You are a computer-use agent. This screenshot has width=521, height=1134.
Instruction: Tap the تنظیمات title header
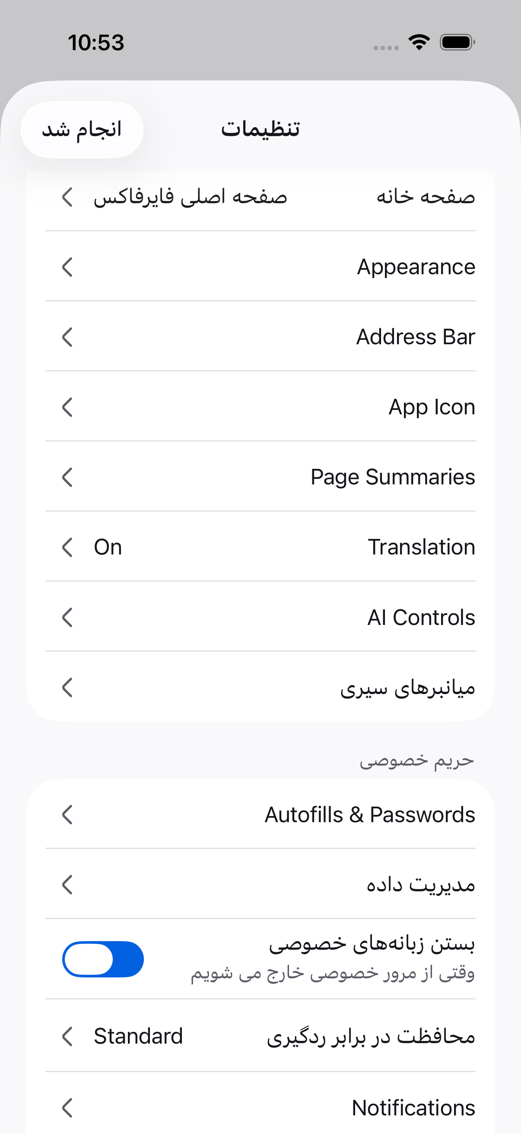(260, 129)
